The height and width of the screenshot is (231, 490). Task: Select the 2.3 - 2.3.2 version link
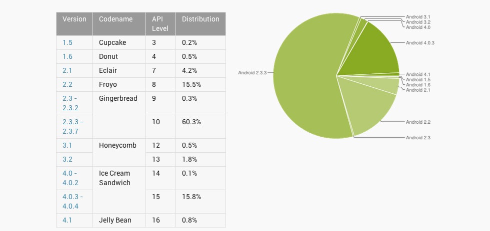pyautogui.click(x=70, y=103)
